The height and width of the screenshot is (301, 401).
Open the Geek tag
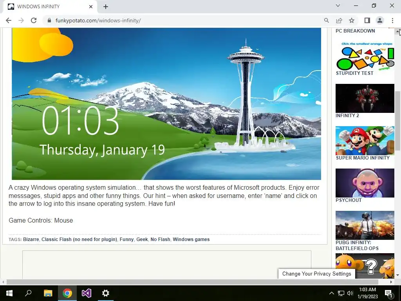click(x=142, y=239)
